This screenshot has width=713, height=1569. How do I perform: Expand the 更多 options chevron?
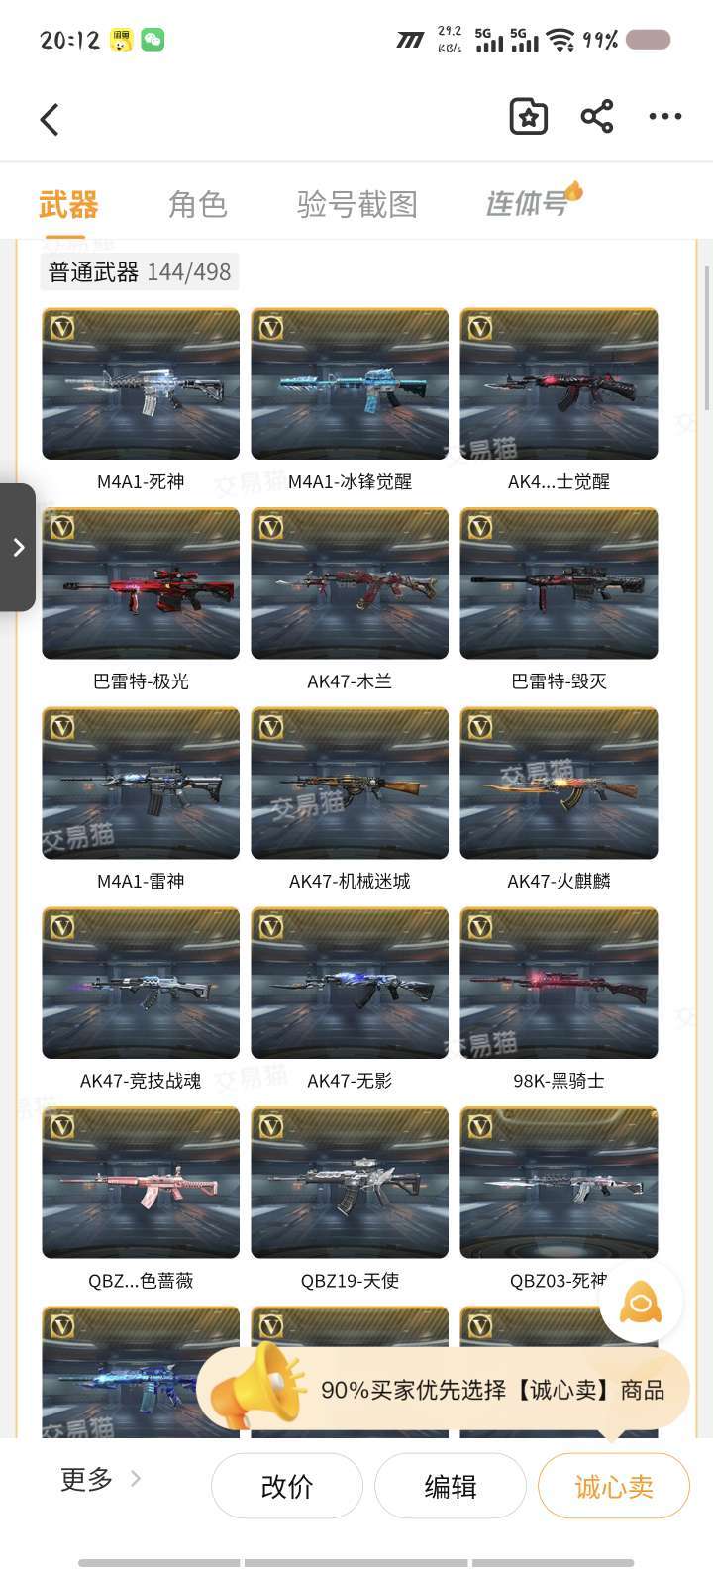(136, 1478)
